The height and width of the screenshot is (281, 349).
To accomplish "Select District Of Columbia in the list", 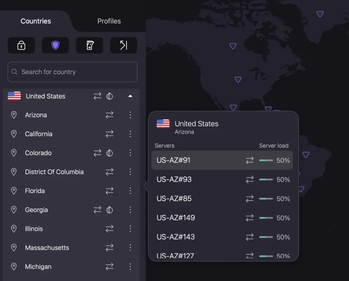I will [x=54, y=172].
